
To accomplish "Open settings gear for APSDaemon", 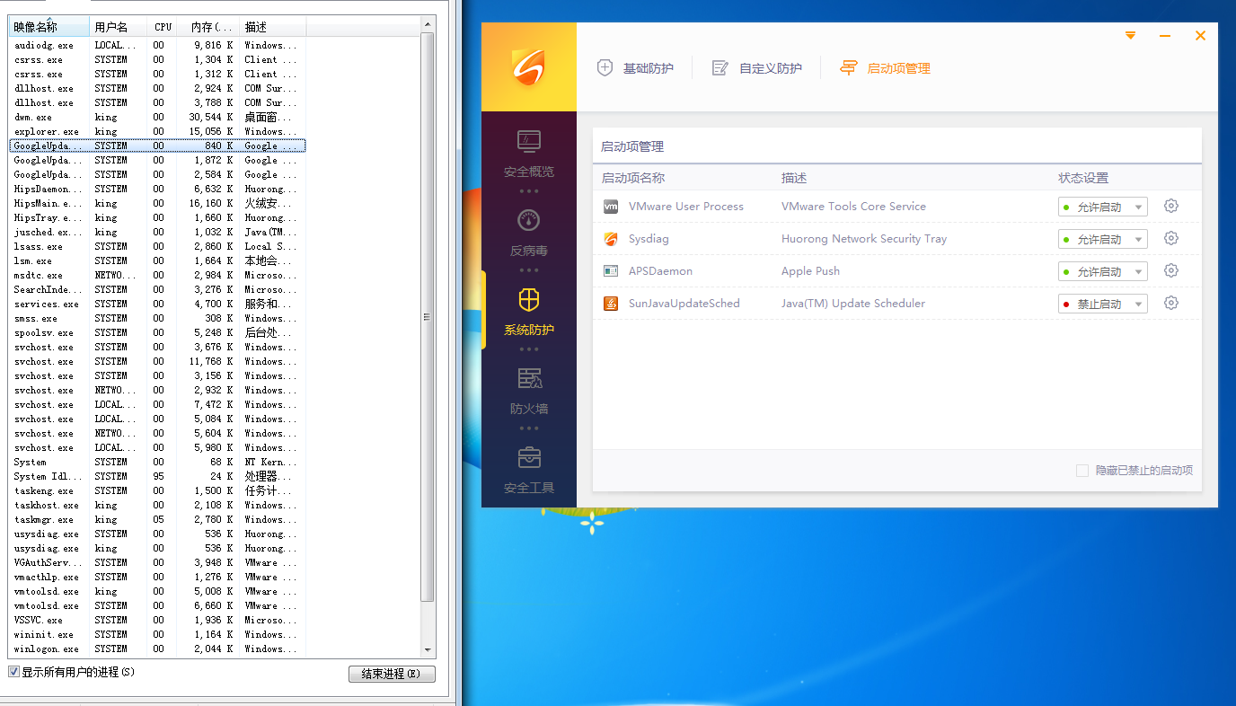I will (1170, 270).
